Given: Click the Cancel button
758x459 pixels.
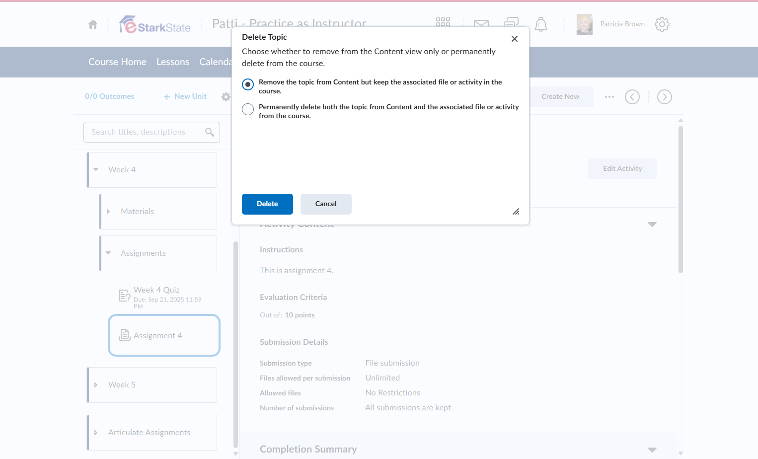Looking at the screenshot, I should coord(326,204).
